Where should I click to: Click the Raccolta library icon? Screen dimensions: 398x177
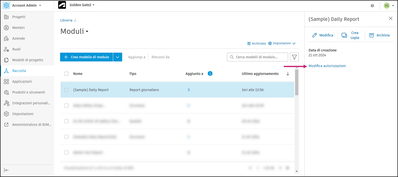(6, 71)
